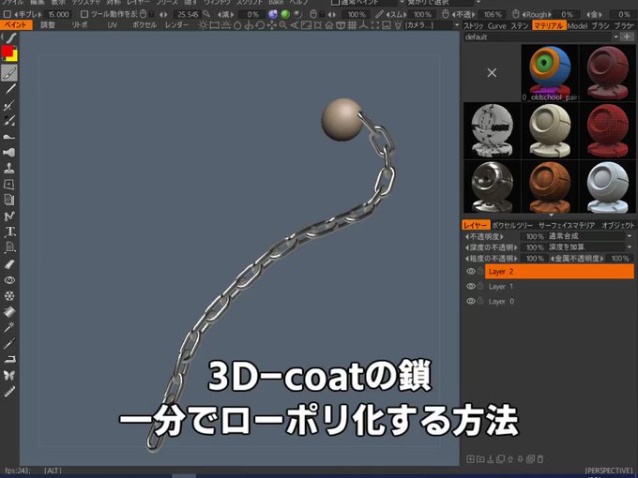
Task: Move layer up with up-arrow icon
Action: click(x=510, y=459)
